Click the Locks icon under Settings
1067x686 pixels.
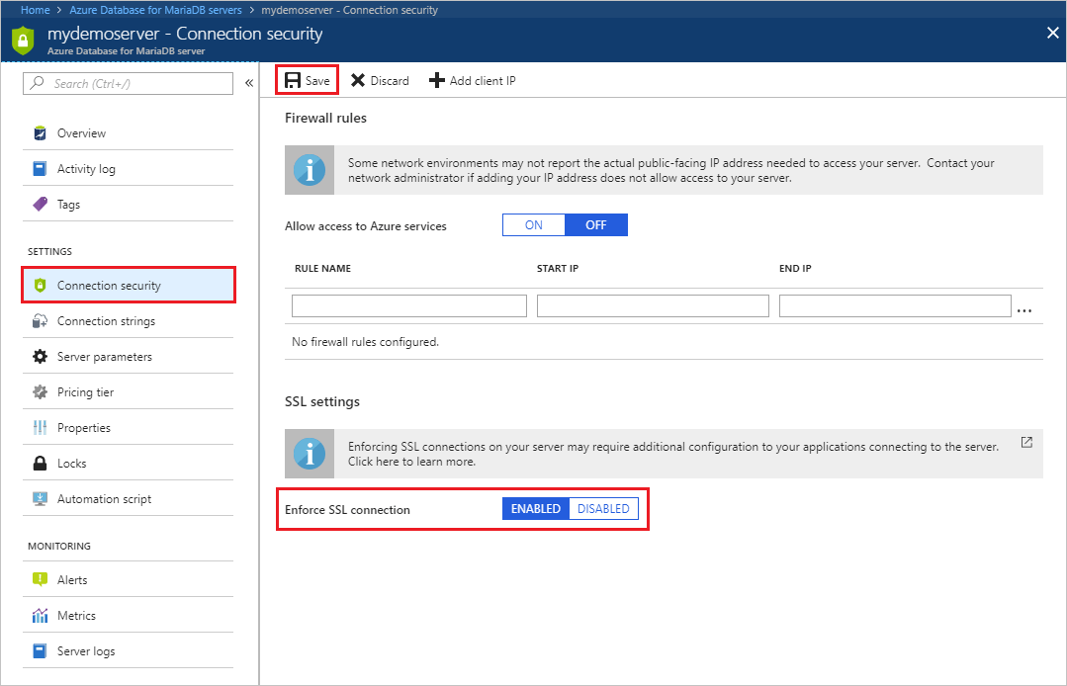point(40,463)
